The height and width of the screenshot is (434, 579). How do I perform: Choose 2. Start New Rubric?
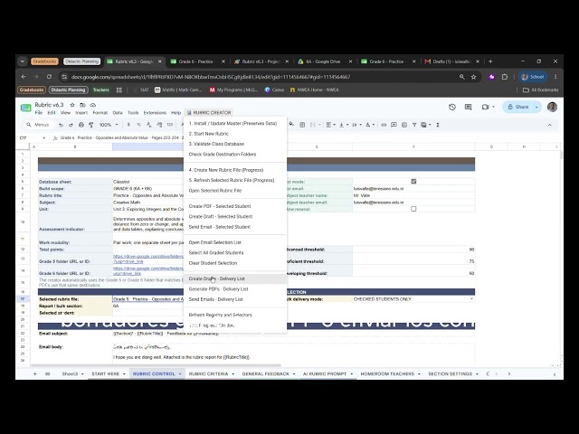tap(235, 134)
